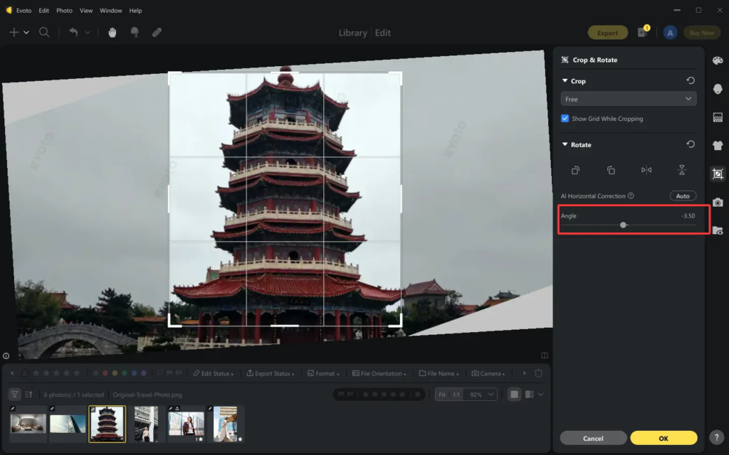Open the Free crop ratio dropdown

pos(629,100)
